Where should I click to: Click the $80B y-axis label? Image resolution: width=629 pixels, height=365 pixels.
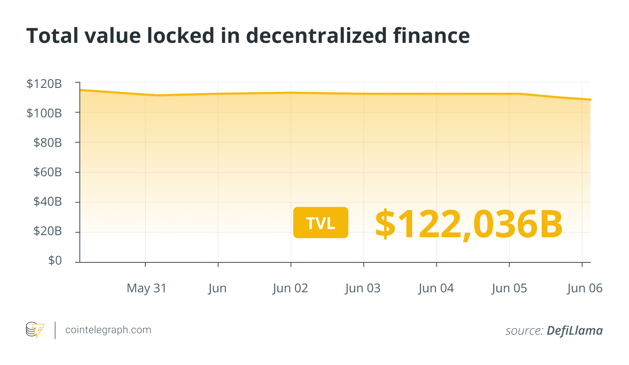tap(48, 142)
